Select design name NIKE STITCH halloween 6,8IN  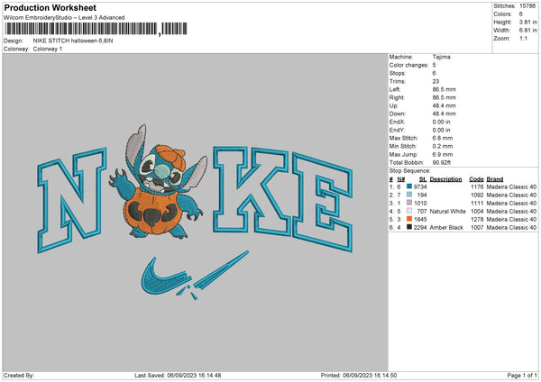pos(73,41)
